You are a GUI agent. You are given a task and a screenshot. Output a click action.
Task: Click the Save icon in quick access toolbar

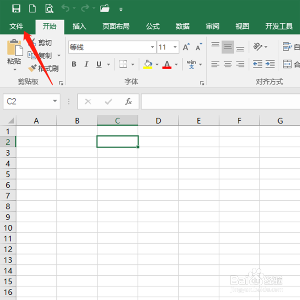16,8
